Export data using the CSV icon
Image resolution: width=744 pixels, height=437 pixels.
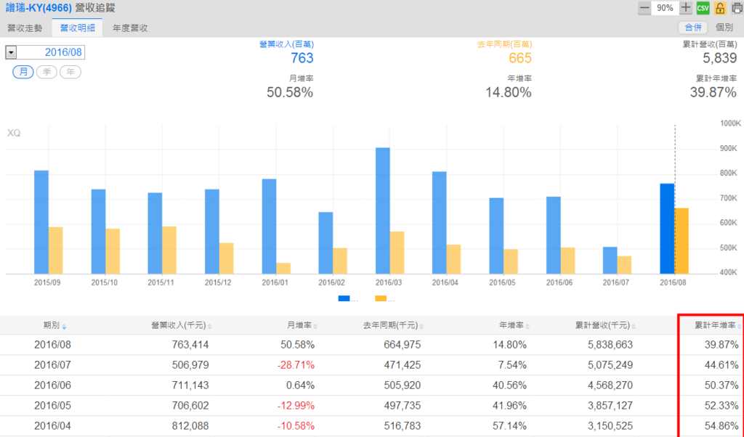click(x=703, y=8)
